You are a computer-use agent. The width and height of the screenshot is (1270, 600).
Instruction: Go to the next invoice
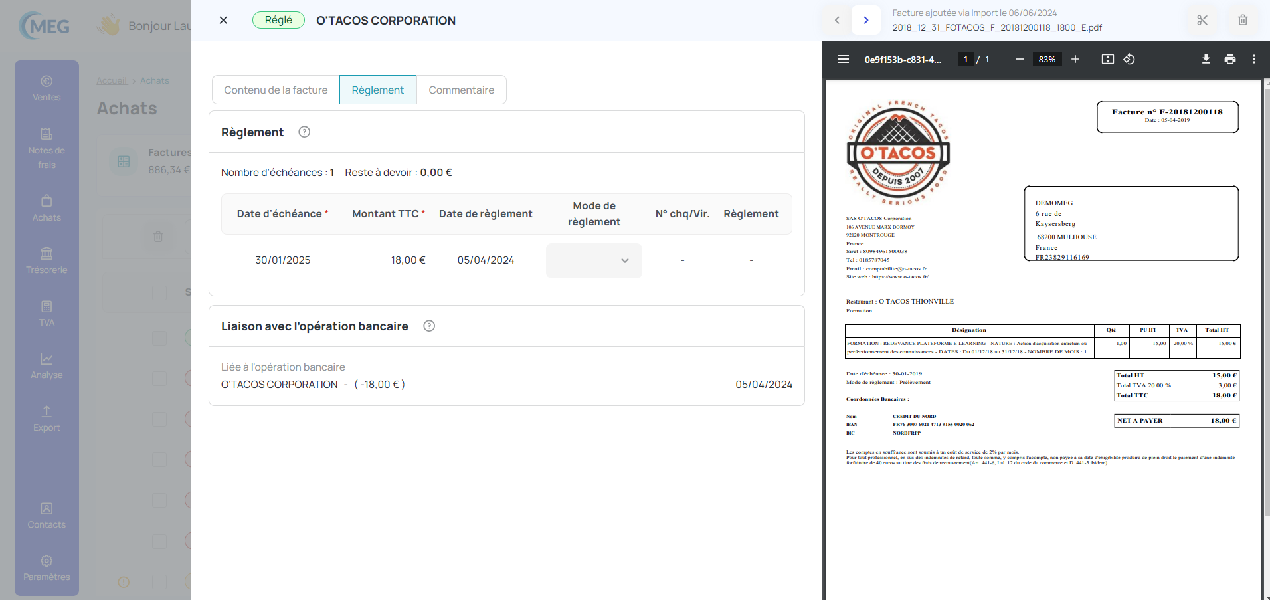866,20
